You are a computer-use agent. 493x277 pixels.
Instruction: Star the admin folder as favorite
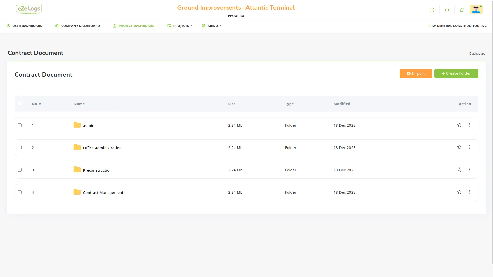coord(459,125)
